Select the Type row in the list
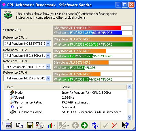 pos(66,107)
